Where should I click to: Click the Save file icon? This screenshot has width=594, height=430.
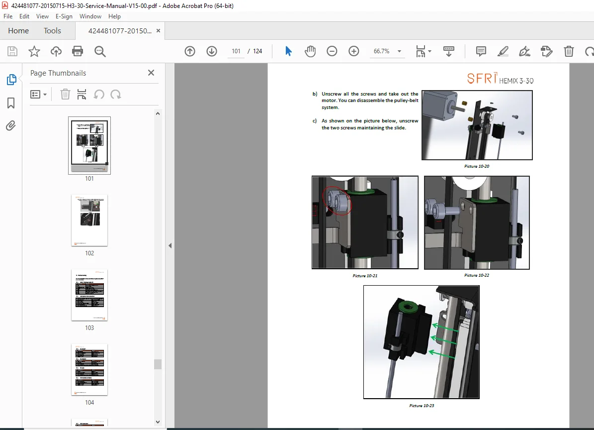coord(12,51)
